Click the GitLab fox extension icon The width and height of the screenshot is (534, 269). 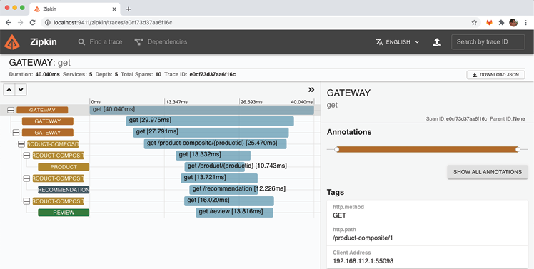coord(489,22)
